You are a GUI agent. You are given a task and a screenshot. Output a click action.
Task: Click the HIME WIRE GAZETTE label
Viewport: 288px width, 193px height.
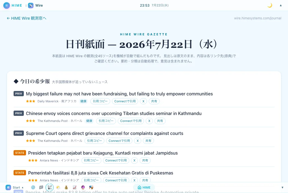(x=144, y=34)
